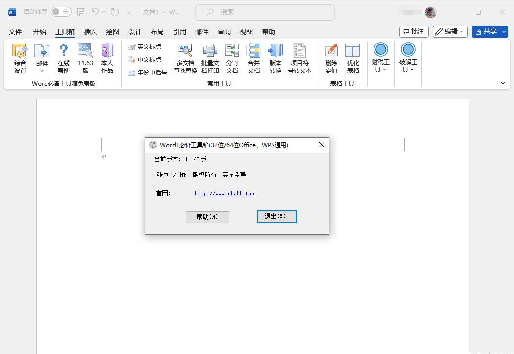The height and width of the screenshot is (354, 514).
Task: Open the http://www.ahzll.top link
Action: coord(224,194)
